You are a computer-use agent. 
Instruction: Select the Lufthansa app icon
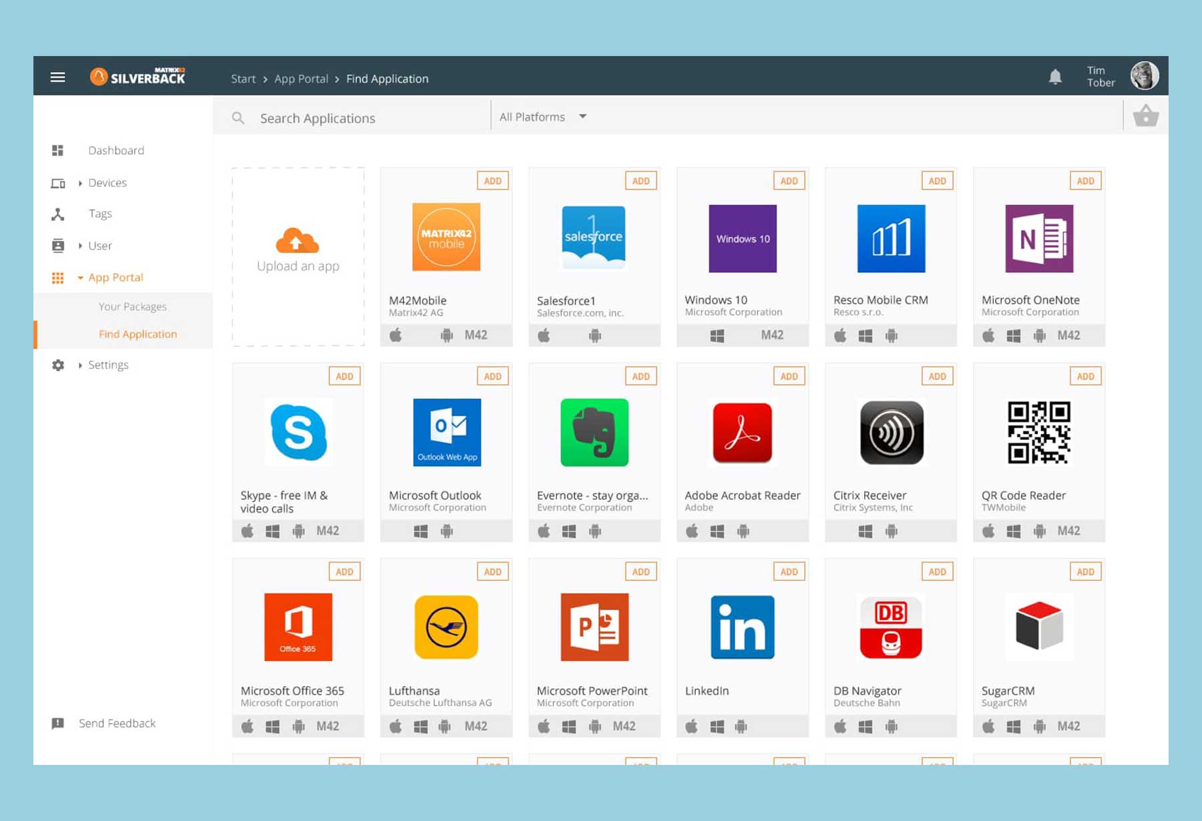[x=446, y=627]
